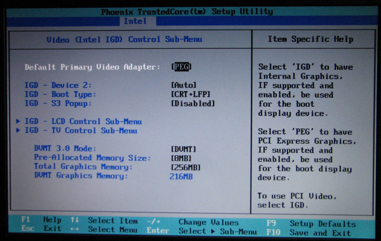Click the Enter Select Sub-Menu key hint
Viewport: 381px width, 241px height.
coord(202,231)
